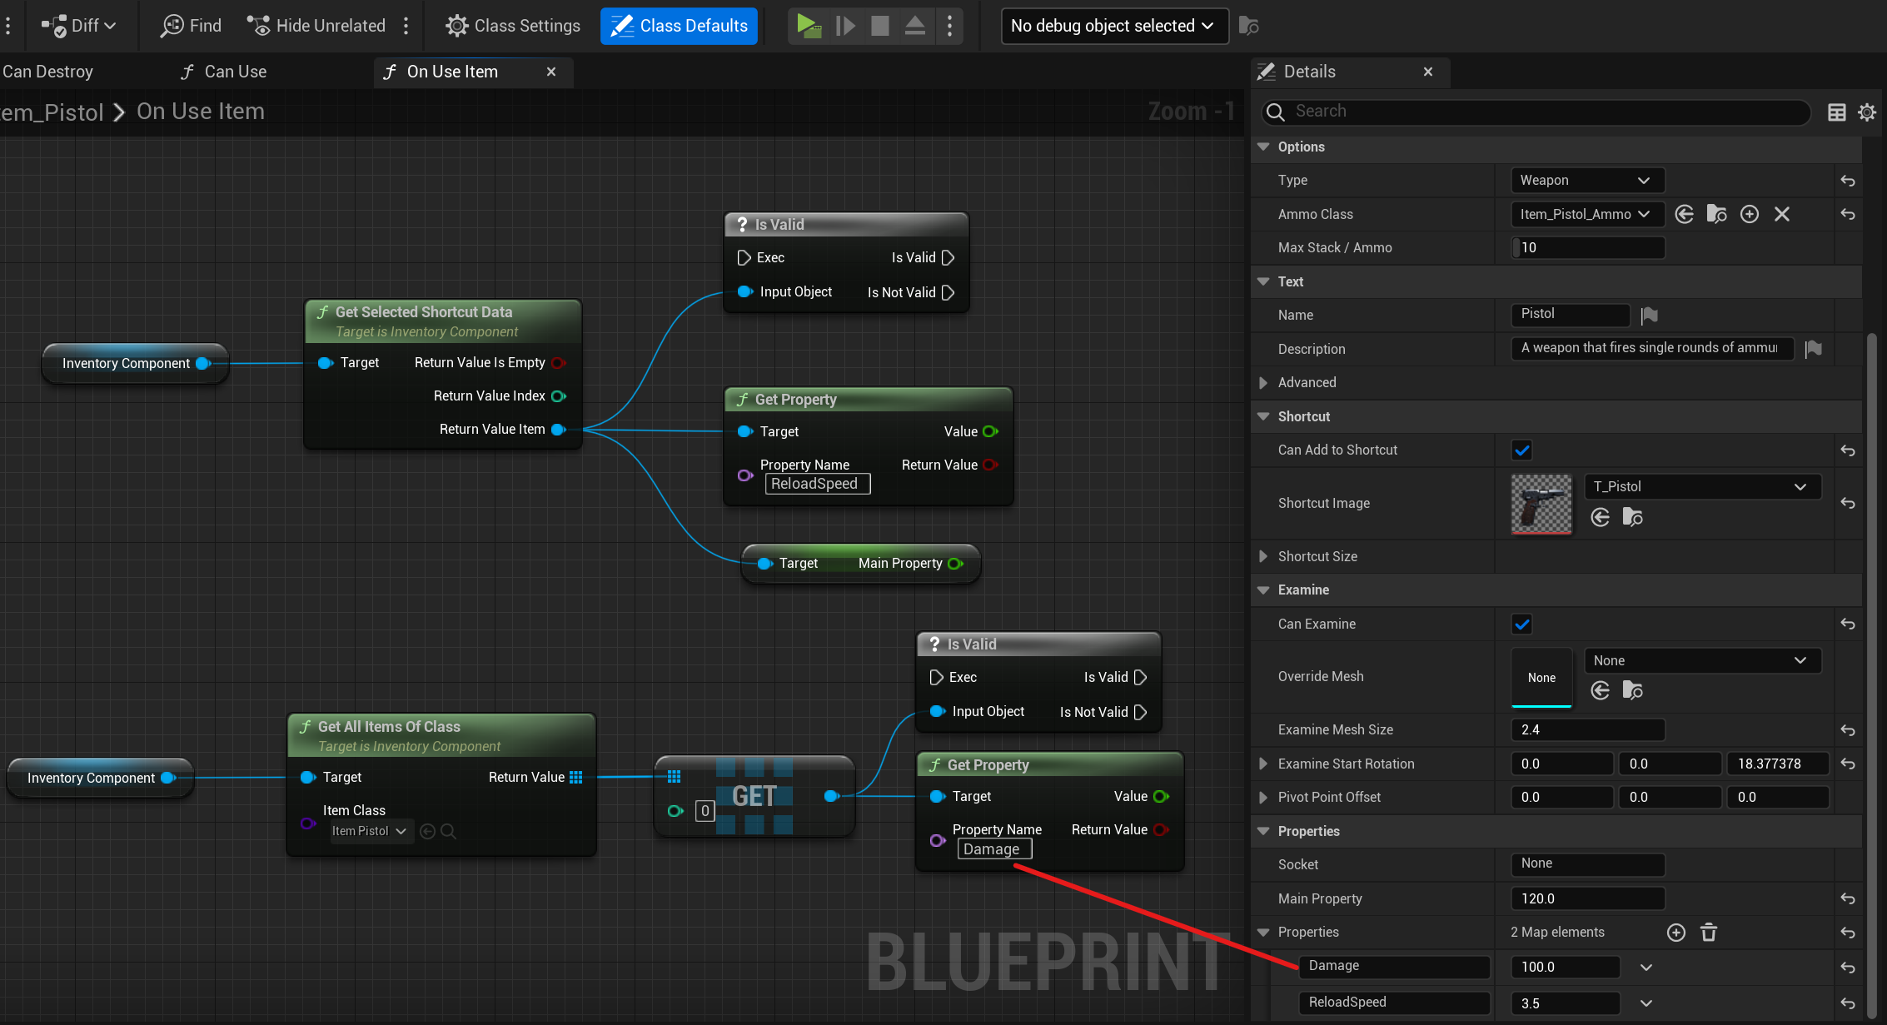
Task: Toggle Can Examine checkbox
Action: click(x=1521, y=624)
